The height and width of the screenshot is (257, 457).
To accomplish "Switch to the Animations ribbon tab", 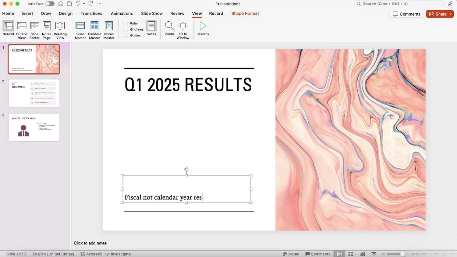I will tap(122, 13).
